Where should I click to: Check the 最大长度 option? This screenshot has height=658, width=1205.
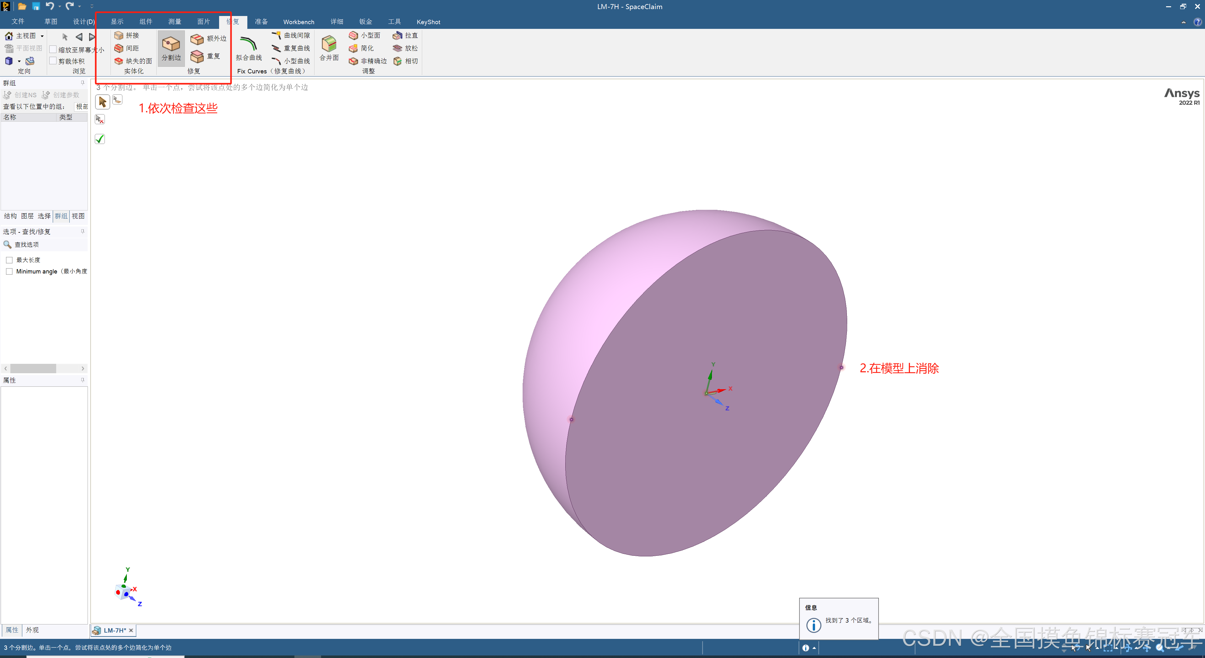(9, 260)
